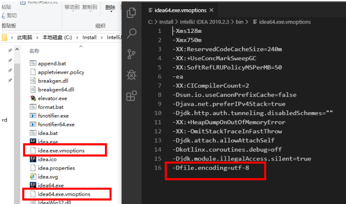Viewport: 346px width, 204px height.
Task: Select the breakgen.dll file
Action: pyautogui.click(x=53, y=81)
